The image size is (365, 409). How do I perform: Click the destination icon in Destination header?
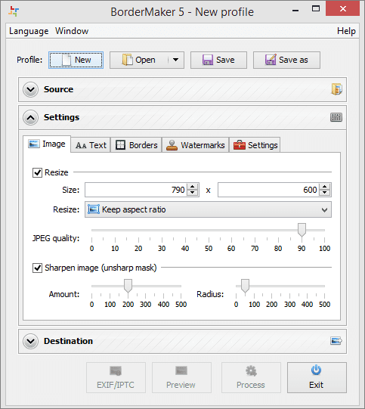click(x=336, y=341)
